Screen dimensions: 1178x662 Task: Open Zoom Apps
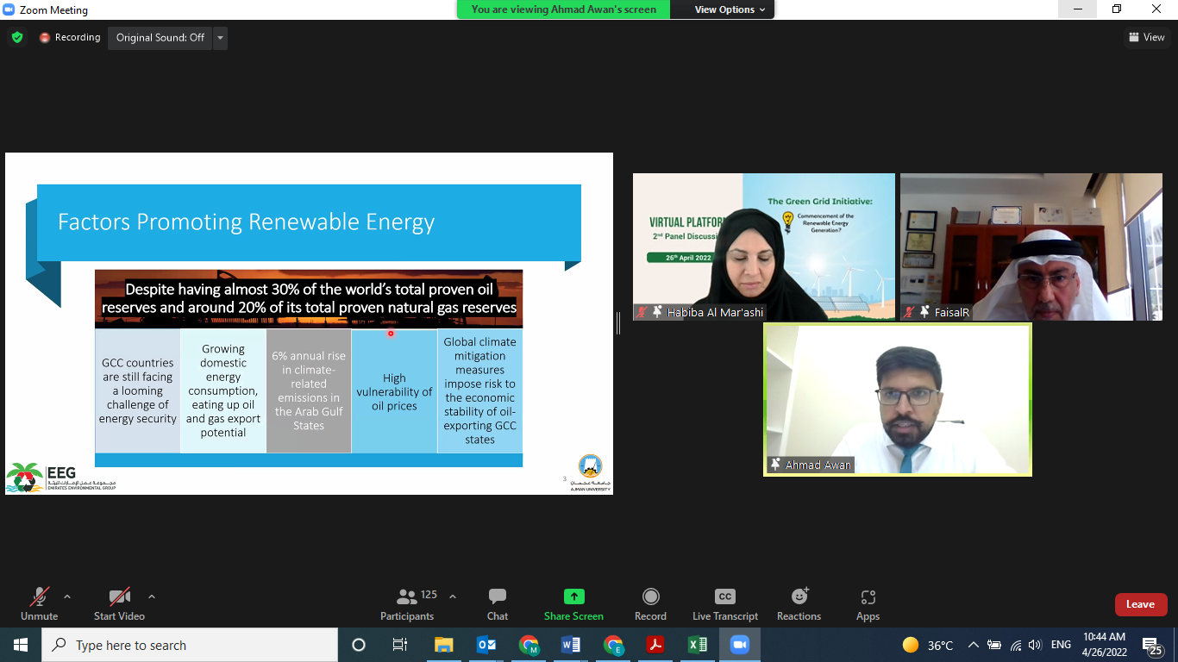pos(868,603)
